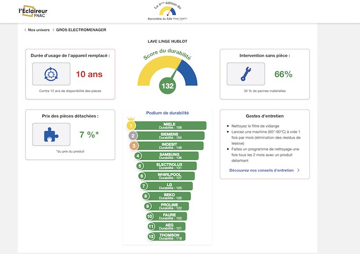Viewport: 360px width, 254px height.
Task: Click the crown above first place
Action: 131,119
